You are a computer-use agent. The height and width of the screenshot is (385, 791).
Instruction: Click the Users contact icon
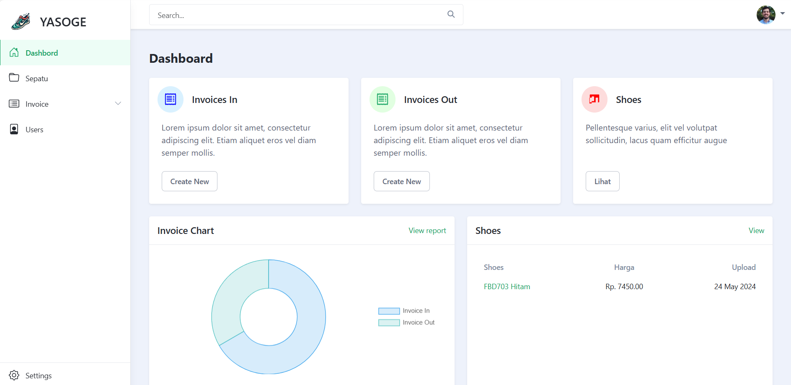click(x=14, y=129)
